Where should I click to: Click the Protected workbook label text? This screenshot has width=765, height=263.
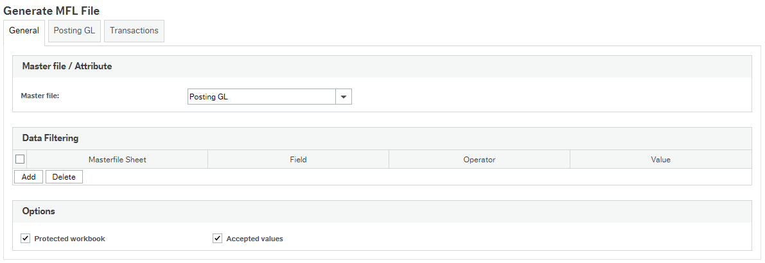point(69,239)
